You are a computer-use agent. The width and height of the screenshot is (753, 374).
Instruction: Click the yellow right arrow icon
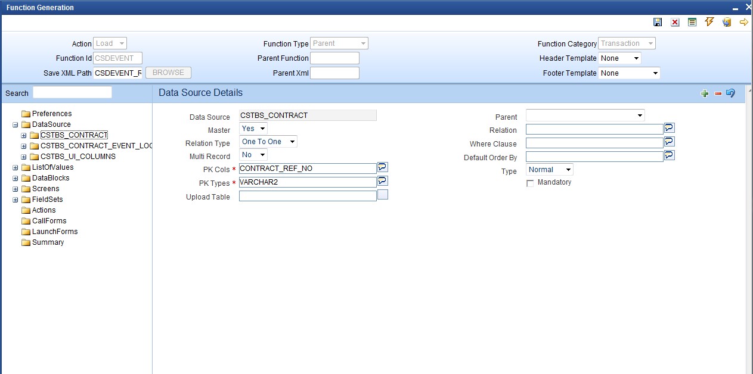coord(743,22)
